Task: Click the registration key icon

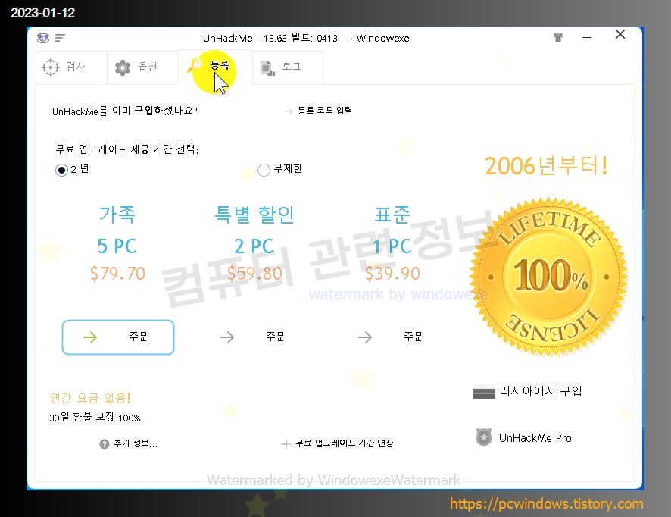Action: (x=194, y=65)
